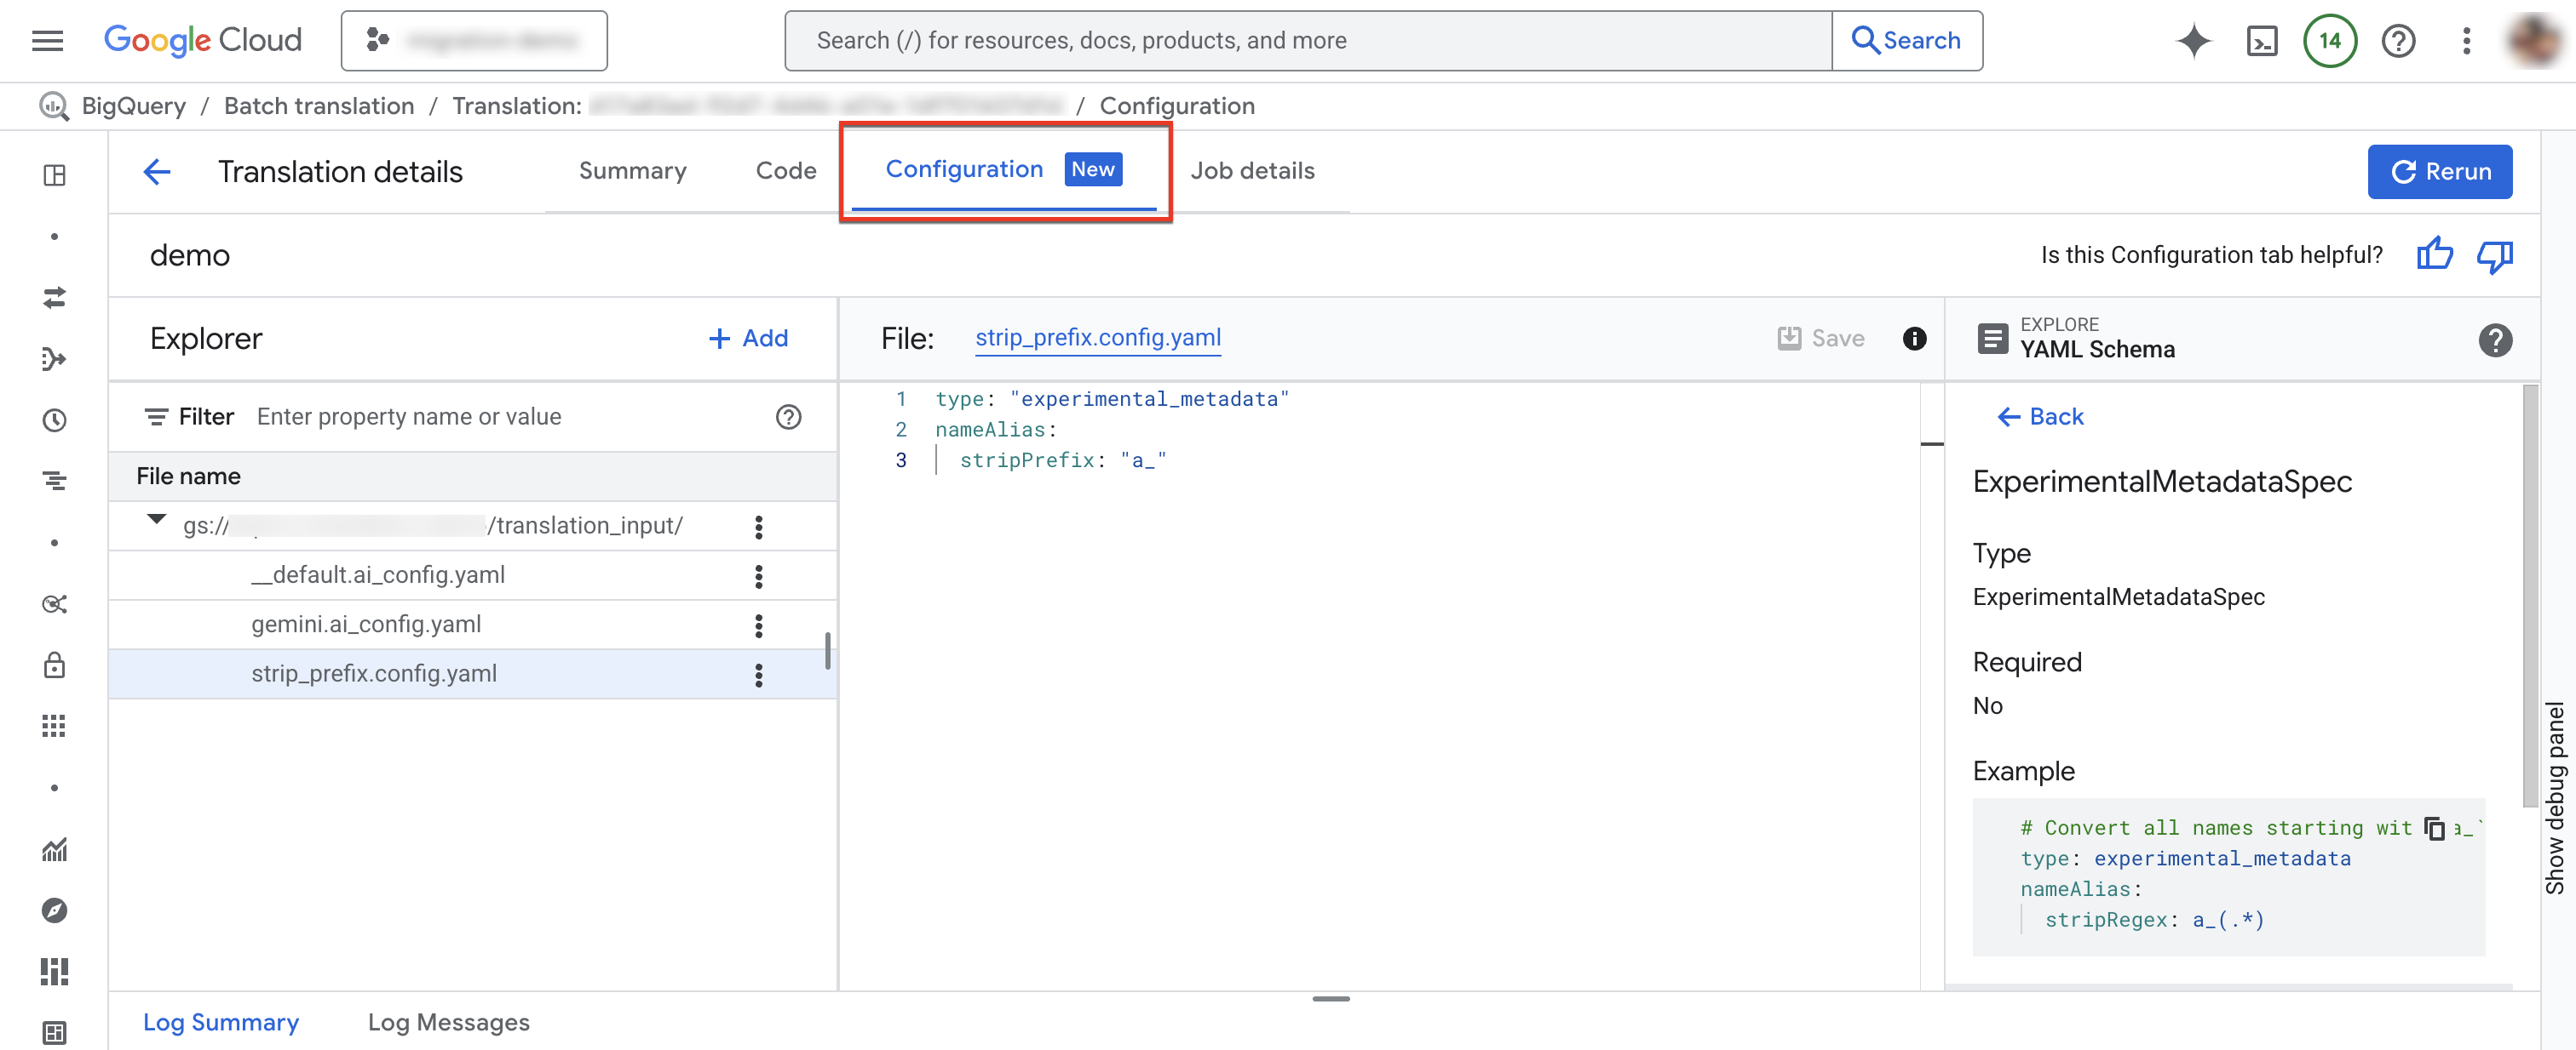2576x1050 pixels.
Task: Collapse the translation_input folder
Action: [x=156, y=521]
